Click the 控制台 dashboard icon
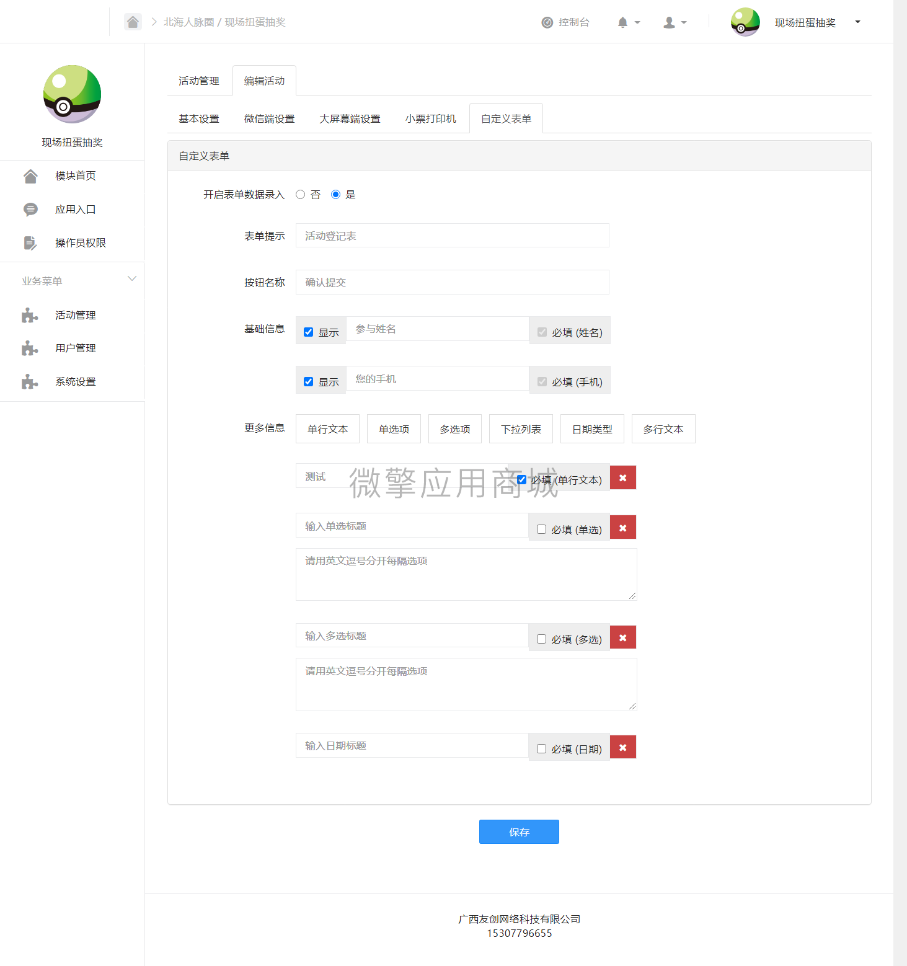The height and width of the screenshot is (966, 907). click(x=547, y=22)
